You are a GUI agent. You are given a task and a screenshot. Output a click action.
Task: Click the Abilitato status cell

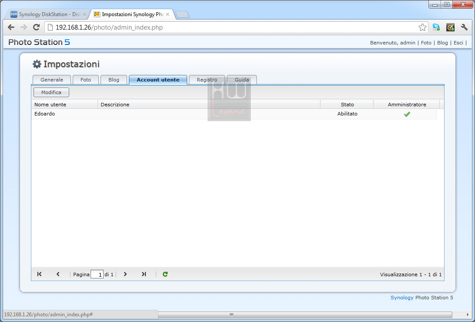tap(347, 114)
